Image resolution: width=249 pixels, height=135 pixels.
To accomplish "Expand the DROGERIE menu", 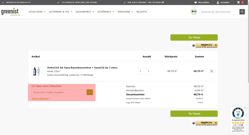I will pyautogui.click(x=125, y=12).
